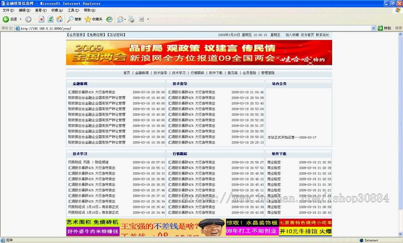This screenshot has width=403, height=243.
Task: Click the 惊叹！水晶装饰板 ad
Action: click(252, 223)
